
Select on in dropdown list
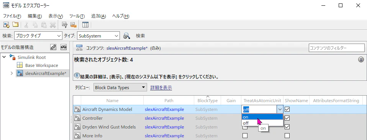(262, 117)
